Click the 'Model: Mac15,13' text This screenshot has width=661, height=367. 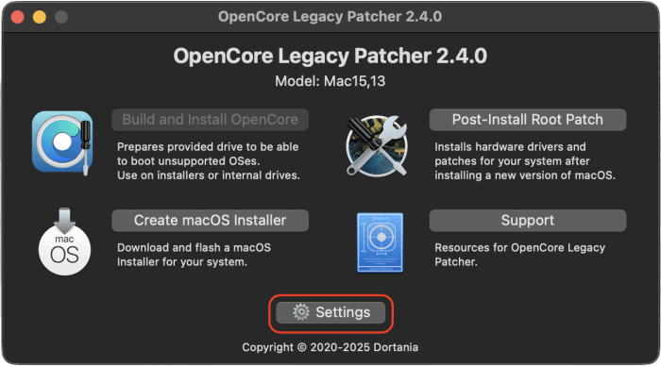(330, 81)
